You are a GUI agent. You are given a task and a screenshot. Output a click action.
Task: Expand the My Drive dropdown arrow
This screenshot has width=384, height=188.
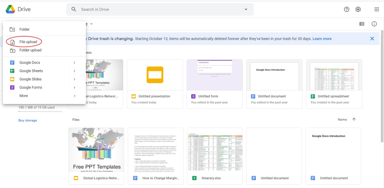tap(91, 24)
